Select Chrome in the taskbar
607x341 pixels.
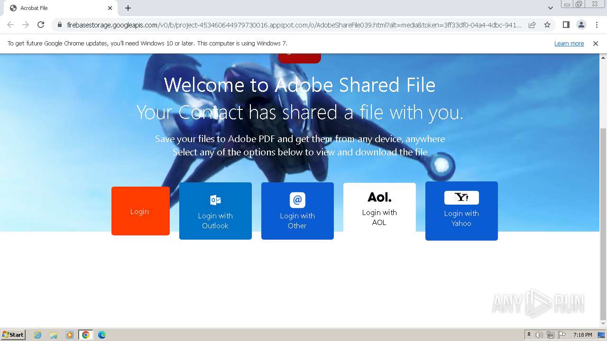pos(86,335)
